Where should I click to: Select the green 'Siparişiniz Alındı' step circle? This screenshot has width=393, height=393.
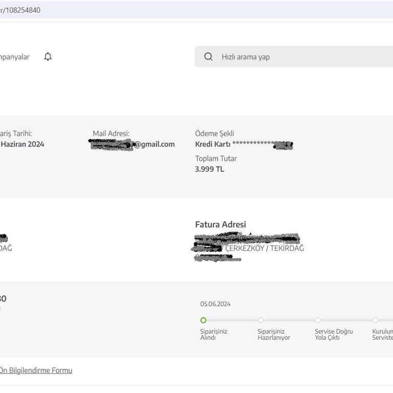[203, 320]
